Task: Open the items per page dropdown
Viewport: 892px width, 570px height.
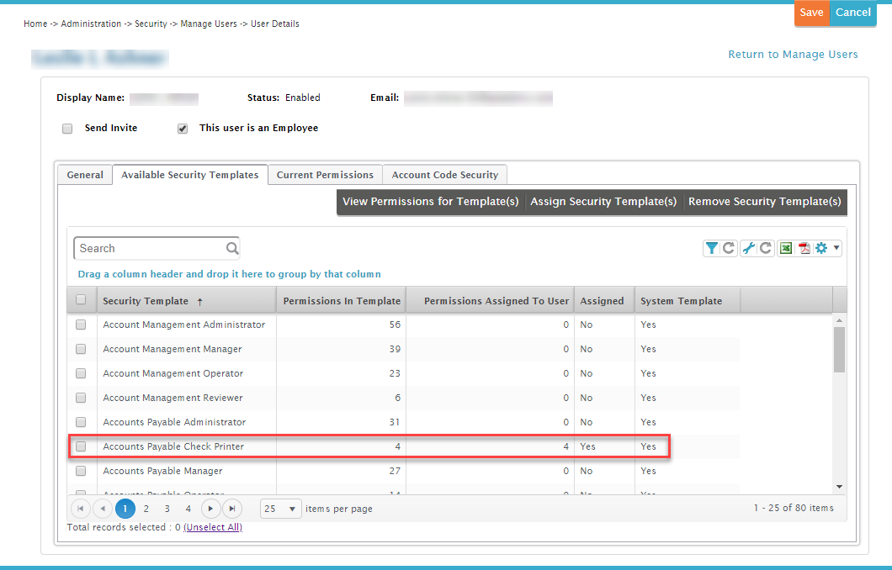Action: point(281,509)
